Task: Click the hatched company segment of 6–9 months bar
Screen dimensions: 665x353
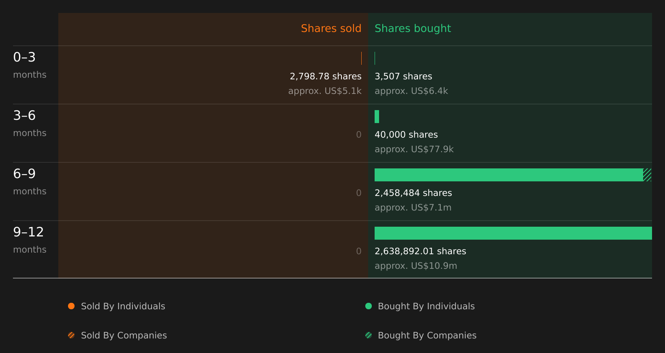Action: [x=648, y=175]
